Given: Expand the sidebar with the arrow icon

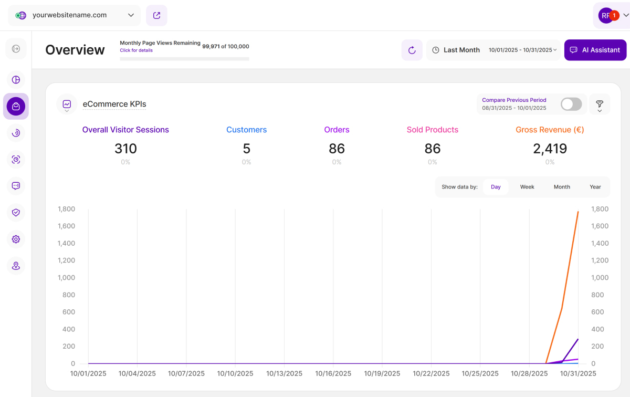Looking at the screenshot, I should click(16, 49).
